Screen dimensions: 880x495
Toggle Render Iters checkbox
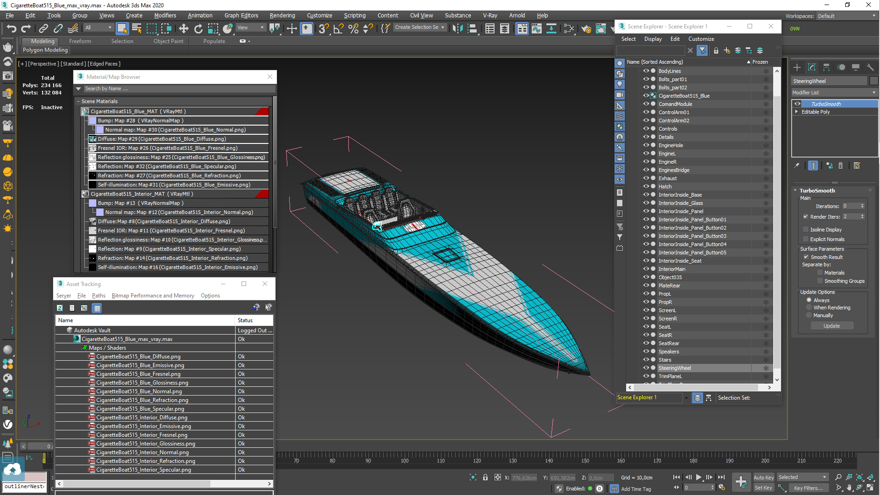coord(806,217)
